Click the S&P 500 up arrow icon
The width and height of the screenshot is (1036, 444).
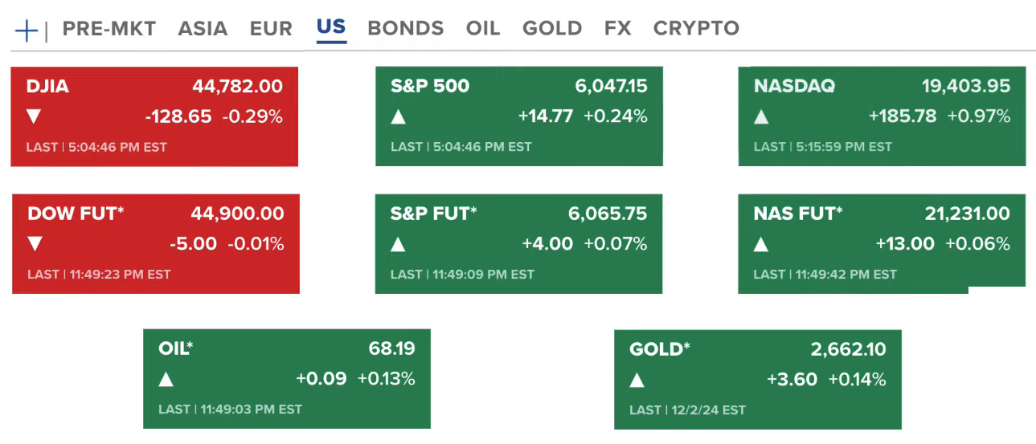[x=398, y=117]
